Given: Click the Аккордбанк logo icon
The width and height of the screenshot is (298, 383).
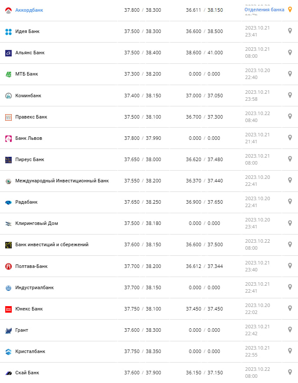Looking at the screenshot, I should 8,10.
